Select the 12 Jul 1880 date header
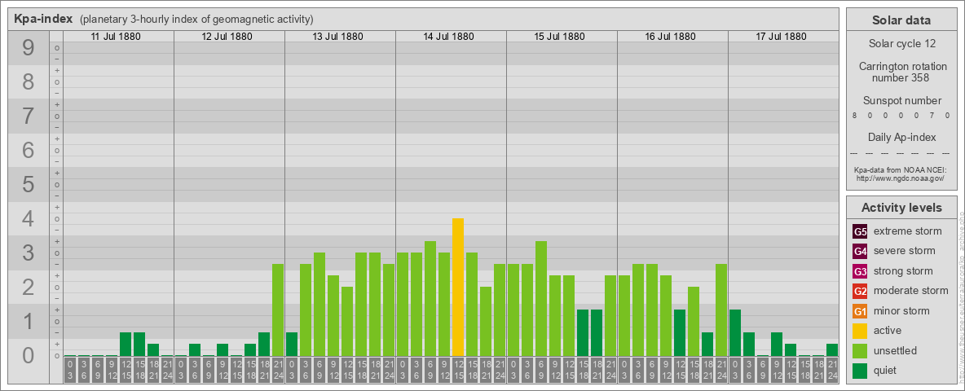The height and width of the screenshot is (391, 965). click(227, 37)
